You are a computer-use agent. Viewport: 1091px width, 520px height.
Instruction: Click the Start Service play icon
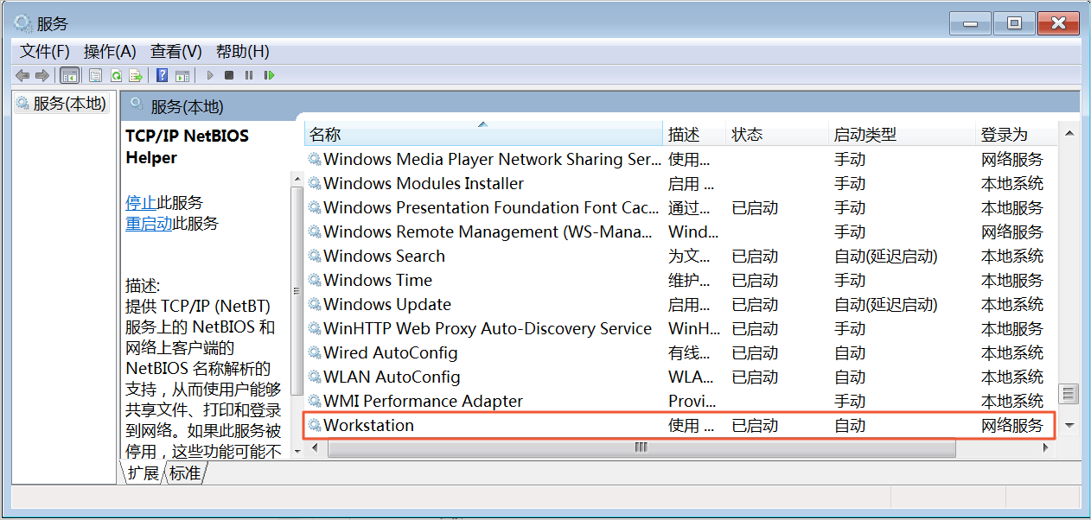pyautogui.click(x=209, y=75)
